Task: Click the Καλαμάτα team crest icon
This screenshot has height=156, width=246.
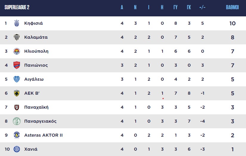Action: (x=17, y=37)
